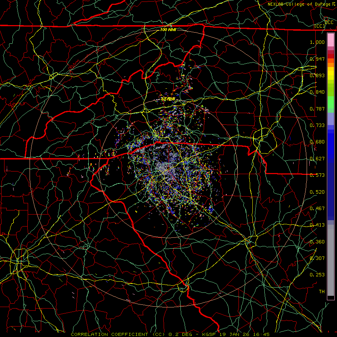Click the 0.573 scale value
Viewport: 337px width, 337px height.
tap(317, 175)
